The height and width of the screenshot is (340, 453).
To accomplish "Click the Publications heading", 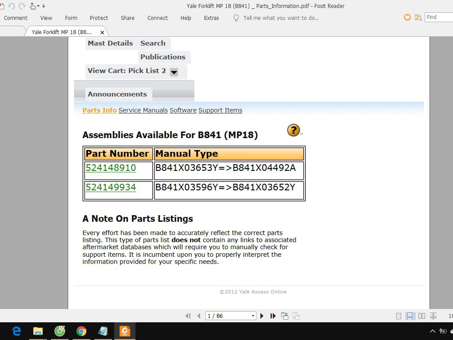I will click(x=163, y=57).
